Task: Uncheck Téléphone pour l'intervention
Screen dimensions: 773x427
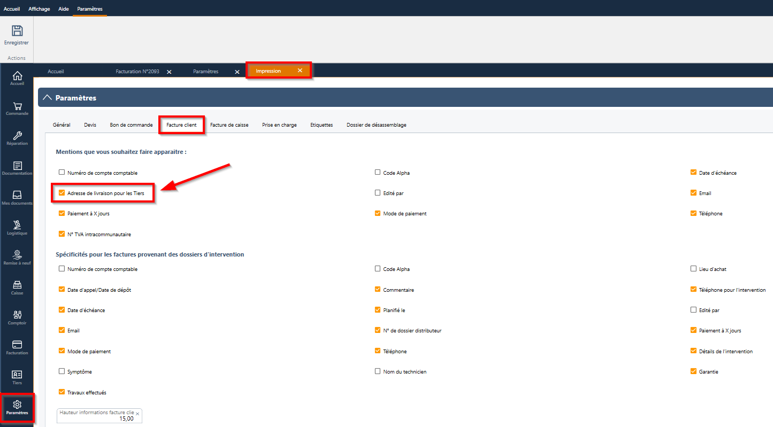Action: (693, 289)
